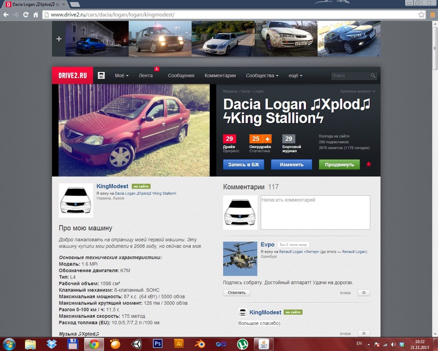
Task: Click the volume icon in system tray
Action: tap(393, 345)
